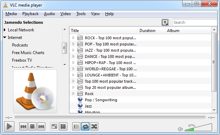
Task: Expand the Local Network tree section
Action: pyautogui.click(x=4, y=30)
